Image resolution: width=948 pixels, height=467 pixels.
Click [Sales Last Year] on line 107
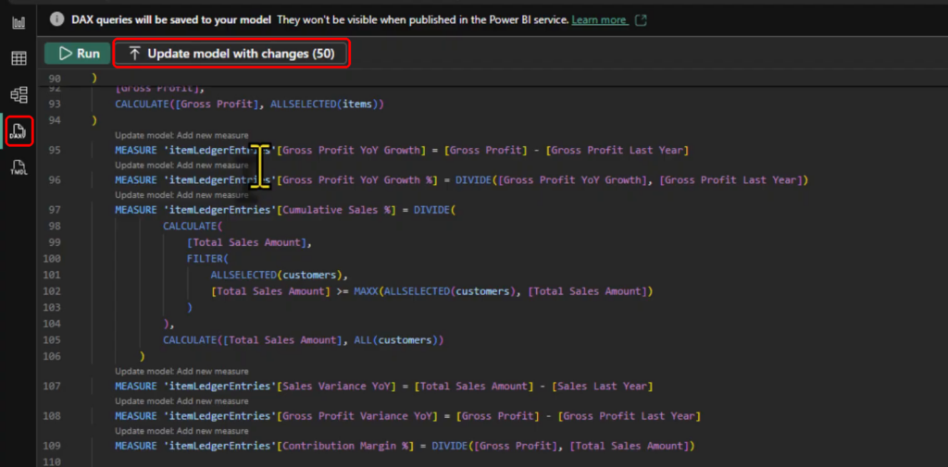[602, 386]
